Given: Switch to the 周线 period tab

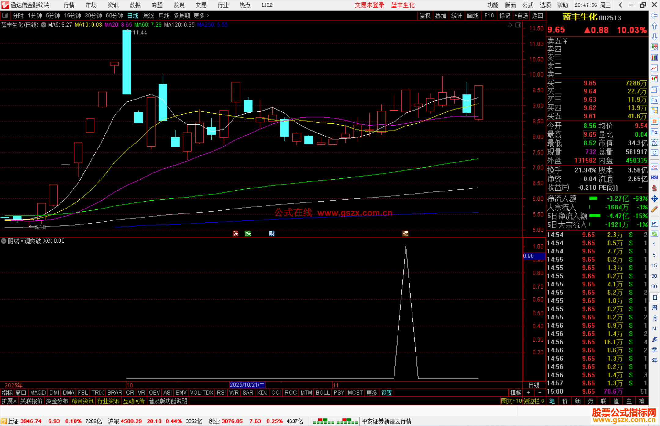Looking at the screenshot, I should (x=148, y=16).
